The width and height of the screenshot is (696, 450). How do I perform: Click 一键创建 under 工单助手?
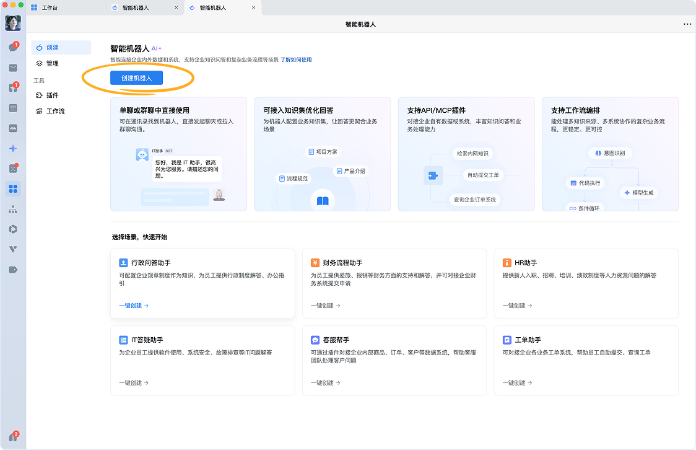tap(517, 383)
